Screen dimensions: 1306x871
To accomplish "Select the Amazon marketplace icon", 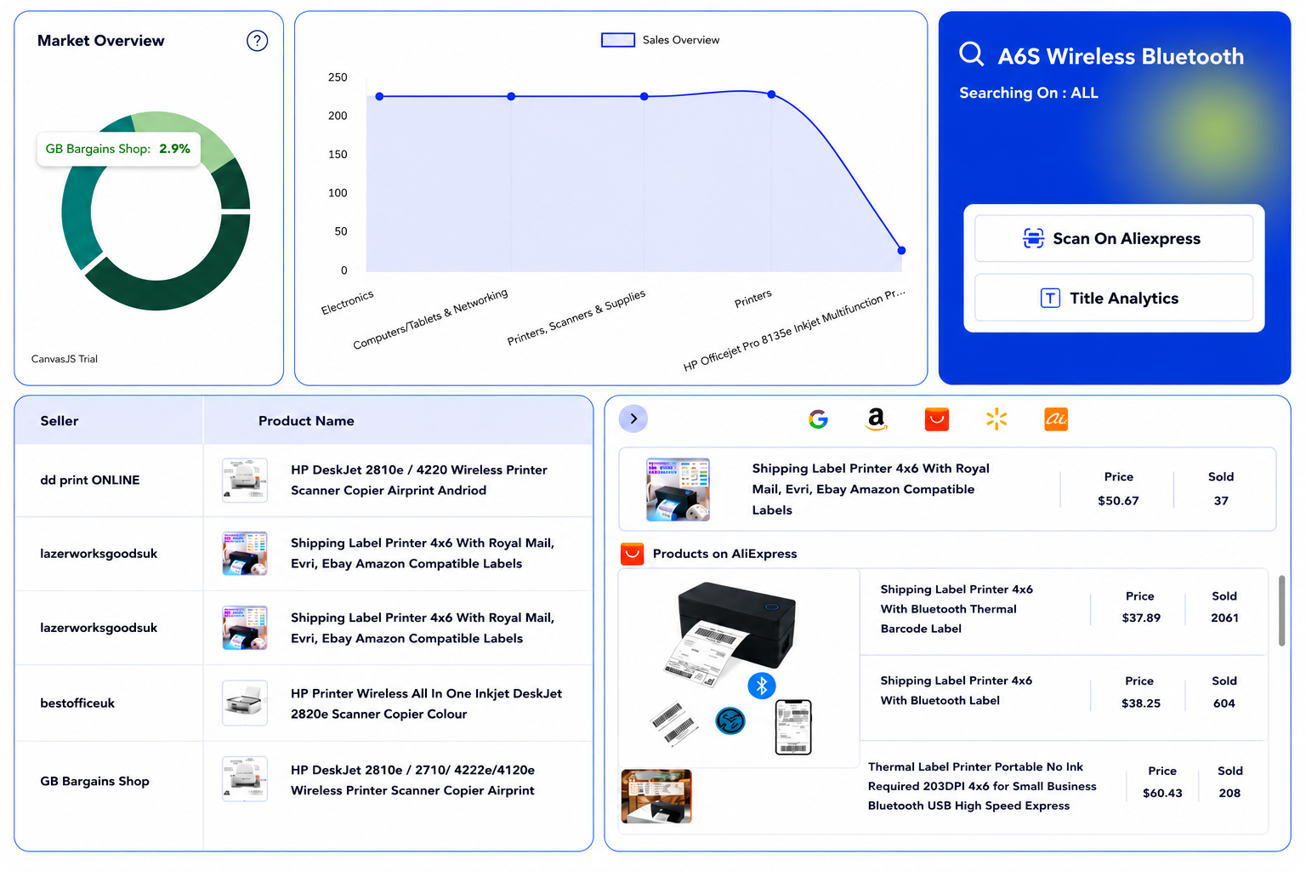I will (877, 418).
